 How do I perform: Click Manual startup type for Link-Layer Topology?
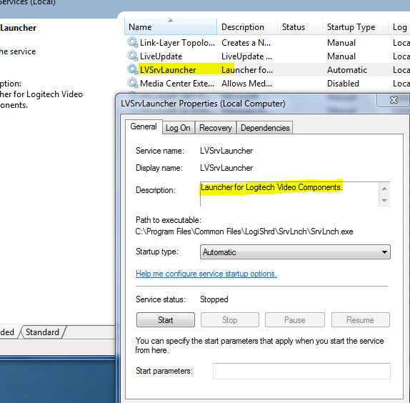click(x=341, y=43)
